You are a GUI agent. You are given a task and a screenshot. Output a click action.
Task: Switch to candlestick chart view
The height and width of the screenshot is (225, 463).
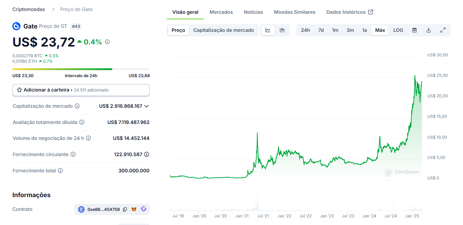pos(282,30)
